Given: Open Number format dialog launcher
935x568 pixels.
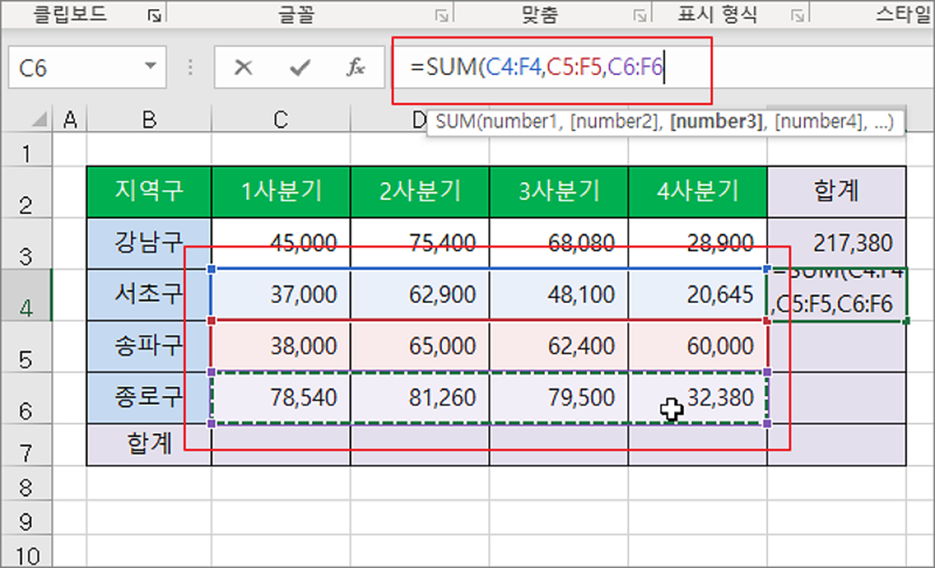Looking at the screenshot, I should (798, 14).
